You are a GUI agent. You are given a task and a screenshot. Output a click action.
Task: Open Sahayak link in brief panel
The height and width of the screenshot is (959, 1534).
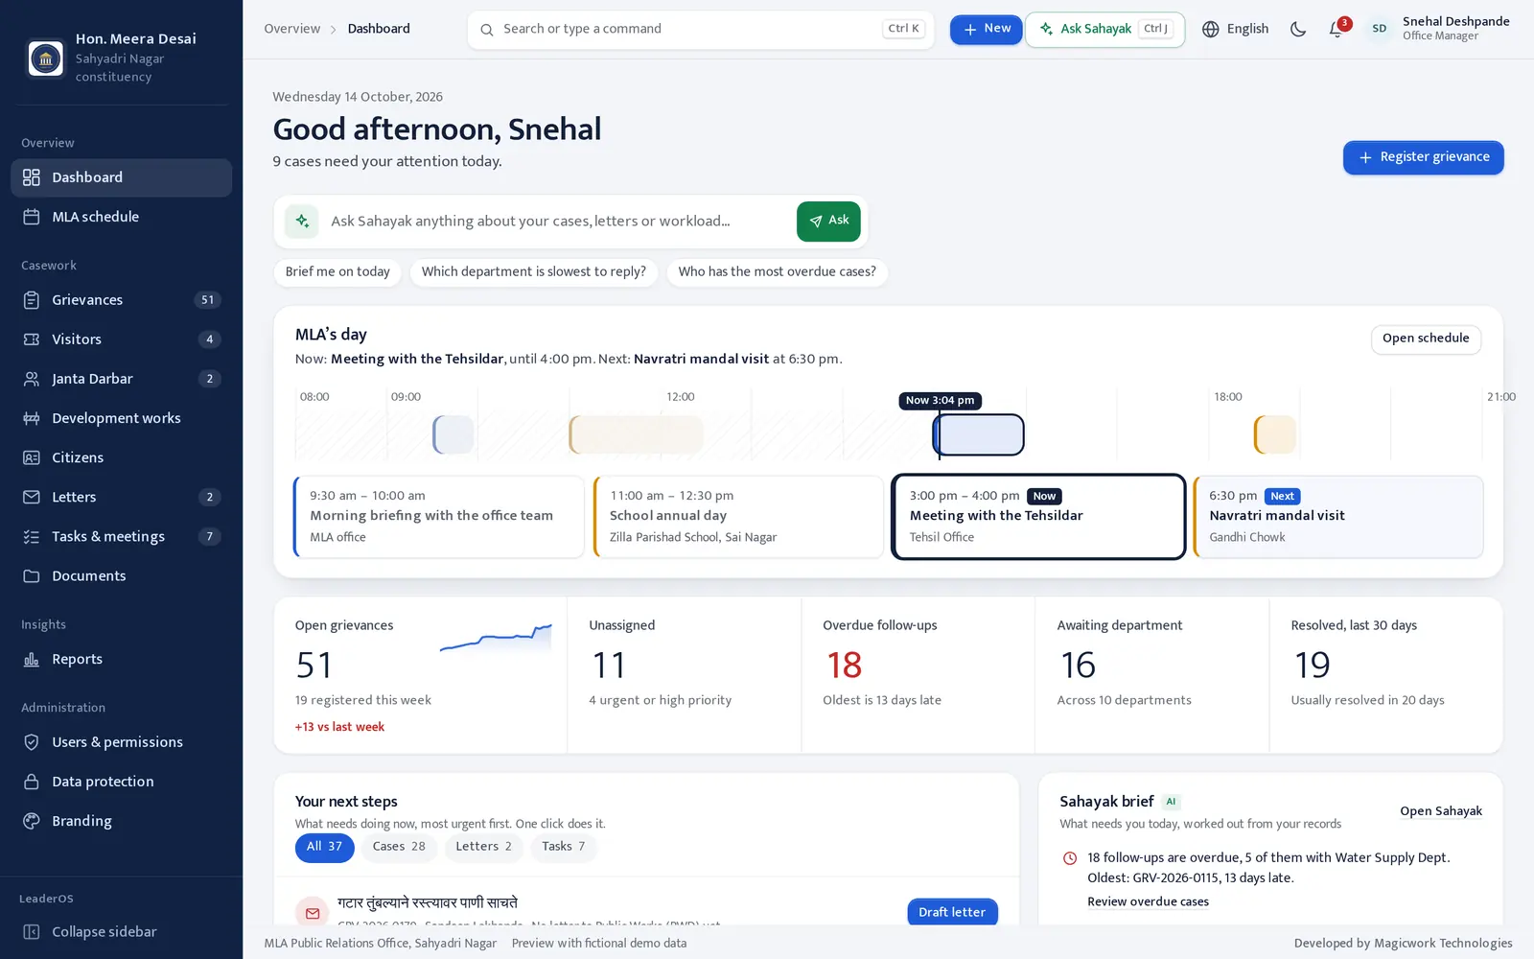[x=1440, y=811]
